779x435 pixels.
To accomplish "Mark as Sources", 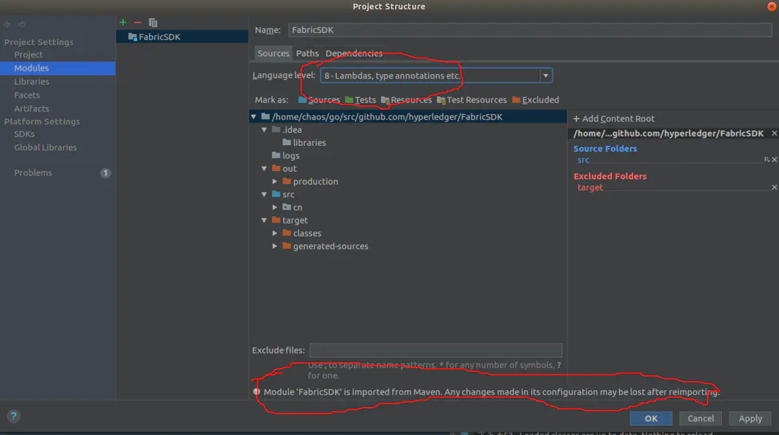I will 319,100.
